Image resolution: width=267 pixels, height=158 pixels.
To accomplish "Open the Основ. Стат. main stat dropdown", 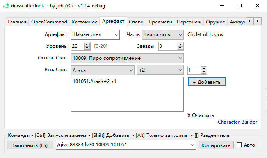I will click(x=180, y=58).
